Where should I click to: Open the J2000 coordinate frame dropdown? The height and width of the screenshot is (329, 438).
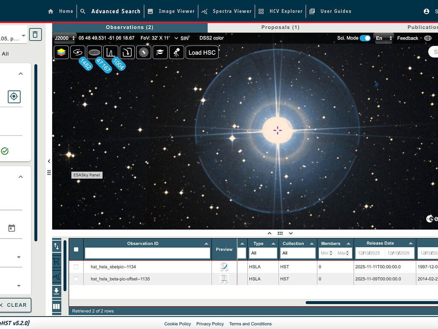pyautogui.click(x=65, y=38)
